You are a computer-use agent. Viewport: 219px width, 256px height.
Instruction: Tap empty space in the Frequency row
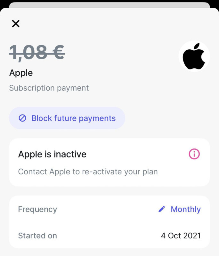[106, 209]
